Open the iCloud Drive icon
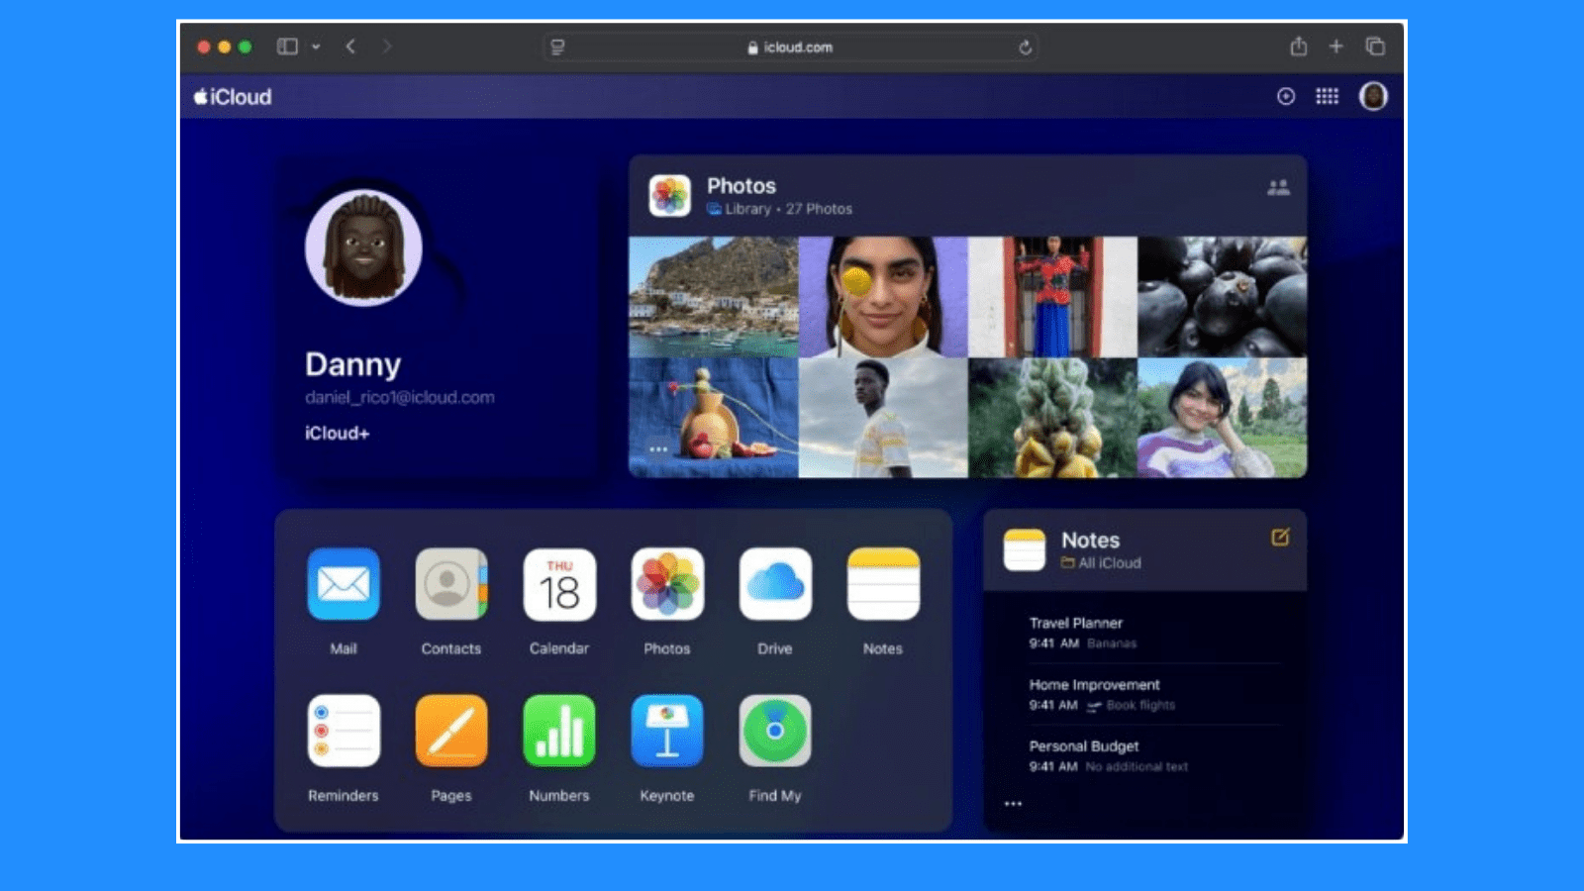The image size is (1584, 891). click(x=775, y=586)
